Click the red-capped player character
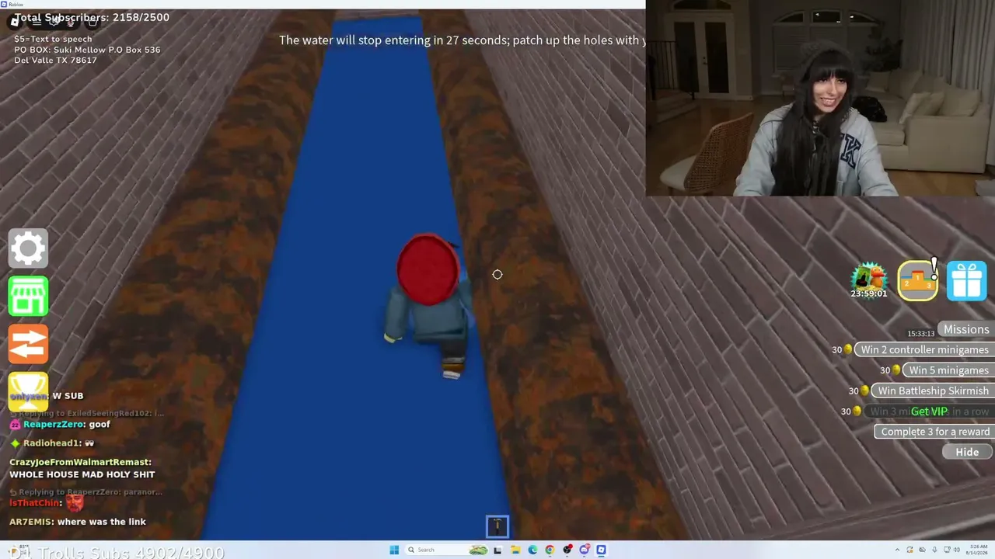The image size is (995, 559). 428,304
